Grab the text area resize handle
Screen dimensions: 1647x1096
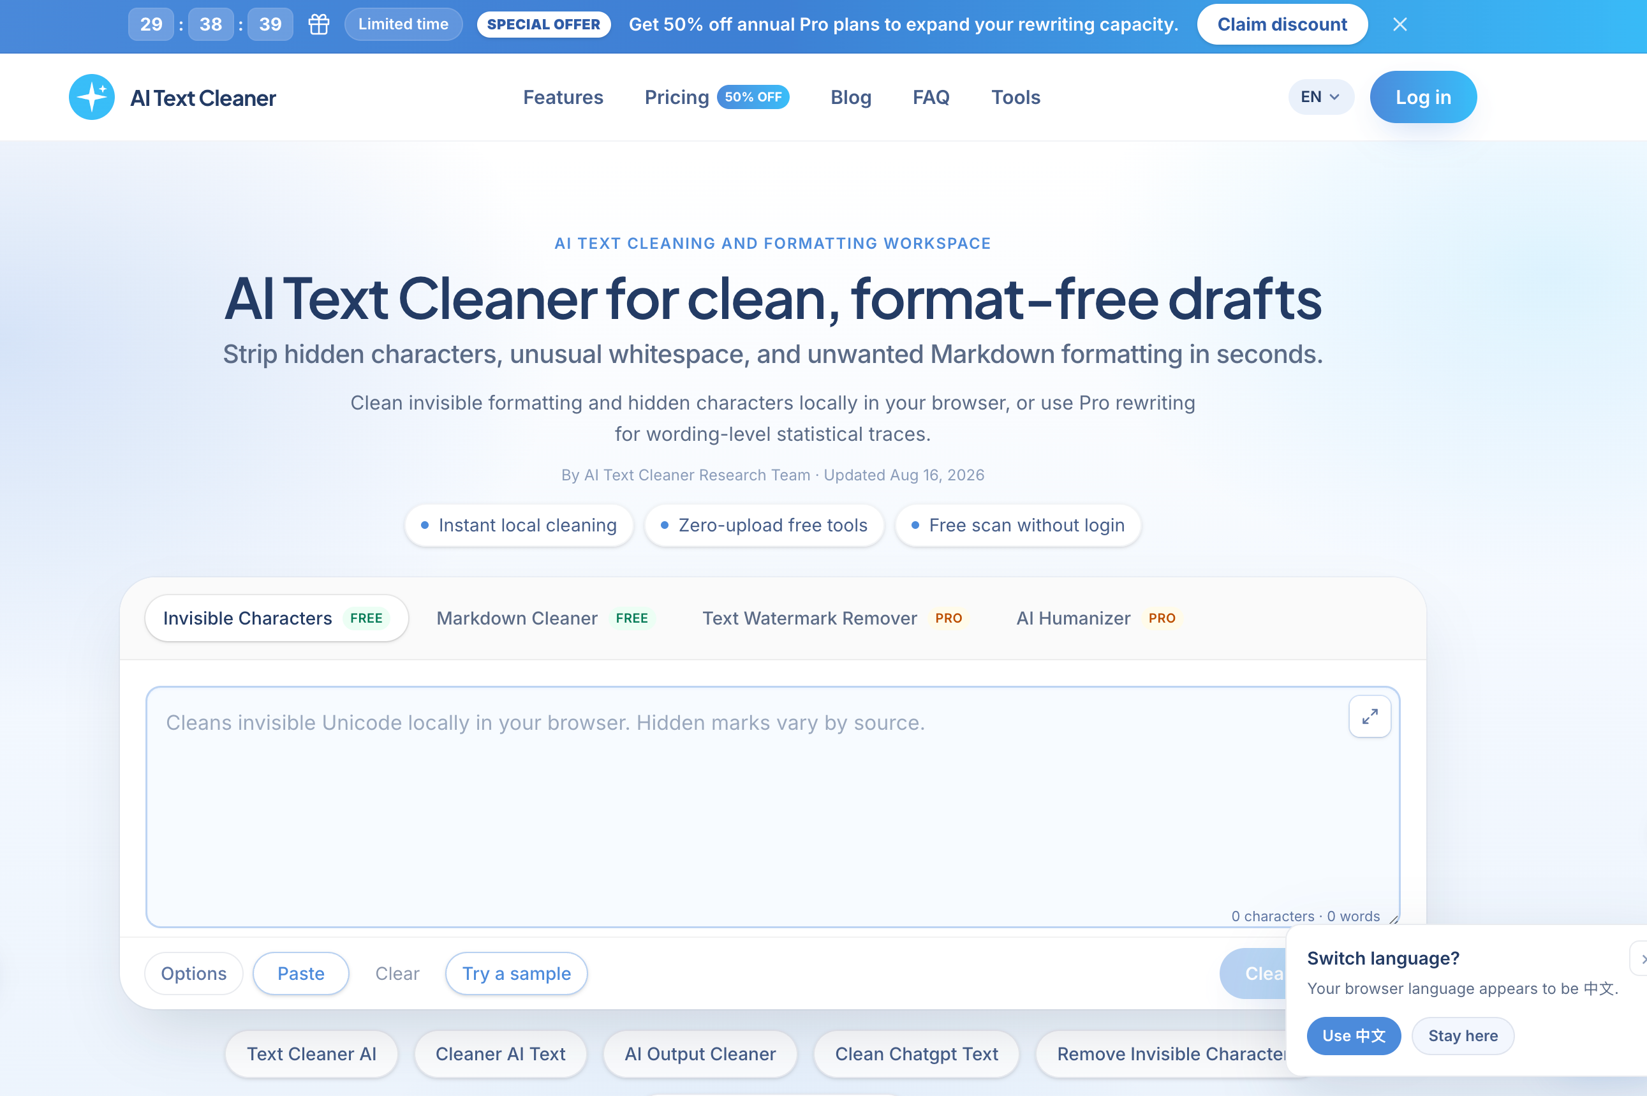1393,920
